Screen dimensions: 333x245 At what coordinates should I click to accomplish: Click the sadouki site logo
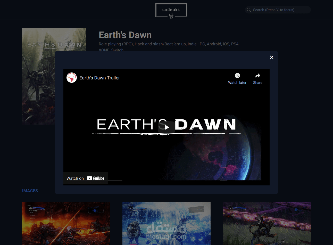point(171,11)
